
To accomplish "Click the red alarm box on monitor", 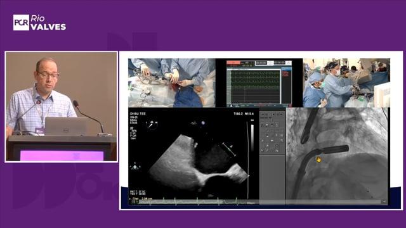I will (x=233, y=63).
